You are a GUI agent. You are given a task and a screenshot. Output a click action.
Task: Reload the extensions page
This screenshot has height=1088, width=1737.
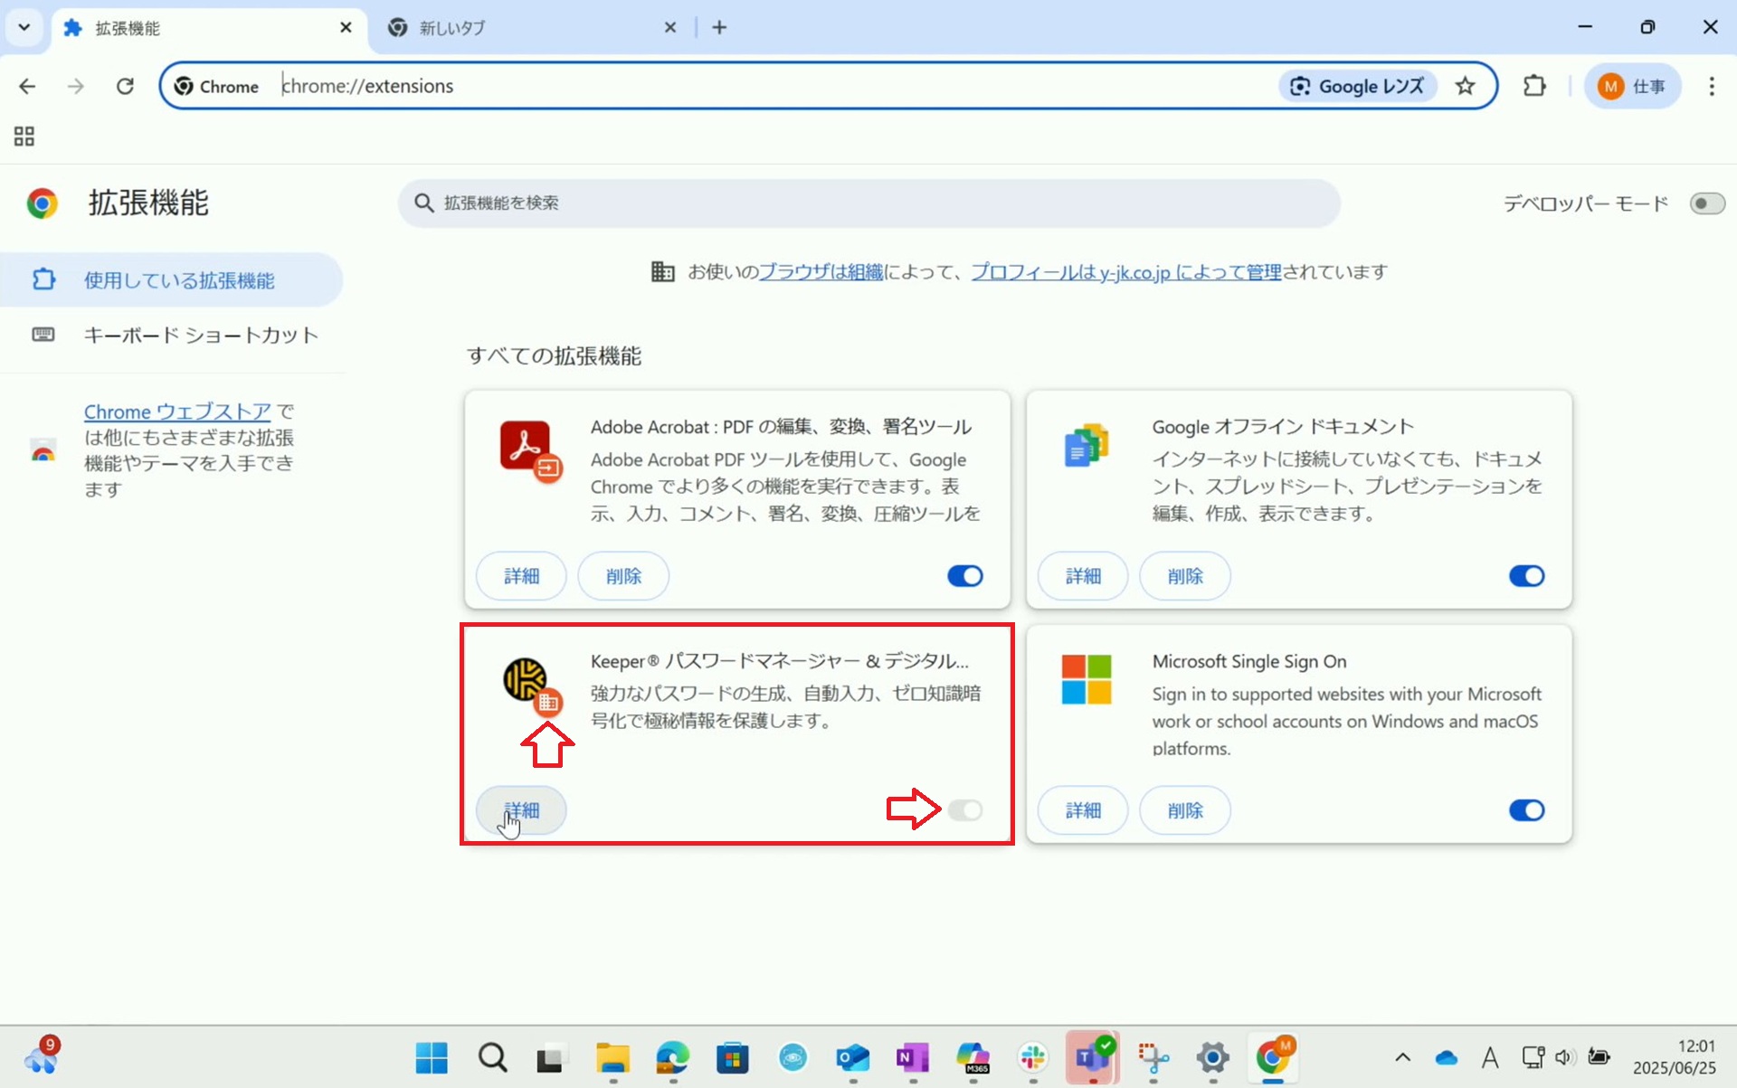125,86
